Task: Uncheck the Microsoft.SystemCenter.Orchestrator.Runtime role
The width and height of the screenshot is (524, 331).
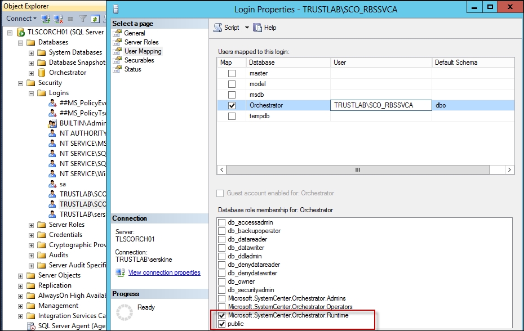Action: point(221,315)
